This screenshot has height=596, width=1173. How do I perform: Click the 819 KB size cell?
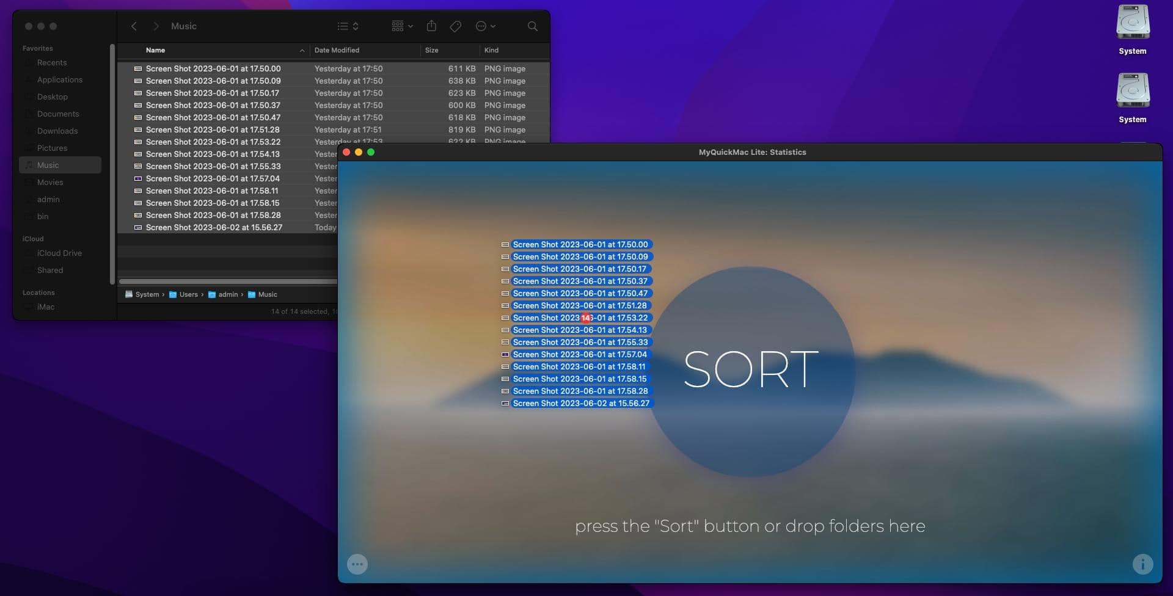(x=461, y=129)
